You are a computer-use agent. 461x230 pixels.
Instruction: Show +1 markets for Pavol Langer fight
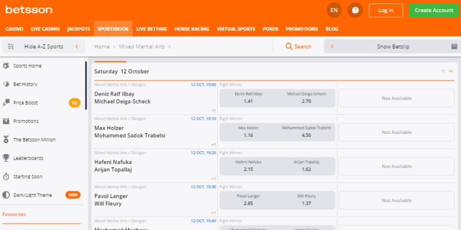[x=214, y=213]
